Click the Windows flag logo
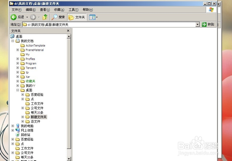Viewport: 232px width, 161px height. 211,10
